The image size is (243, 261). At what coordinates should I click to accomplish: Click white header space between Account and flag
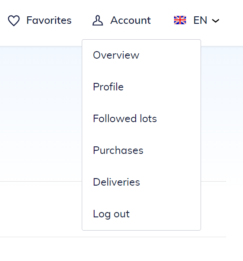click(162, 20)
